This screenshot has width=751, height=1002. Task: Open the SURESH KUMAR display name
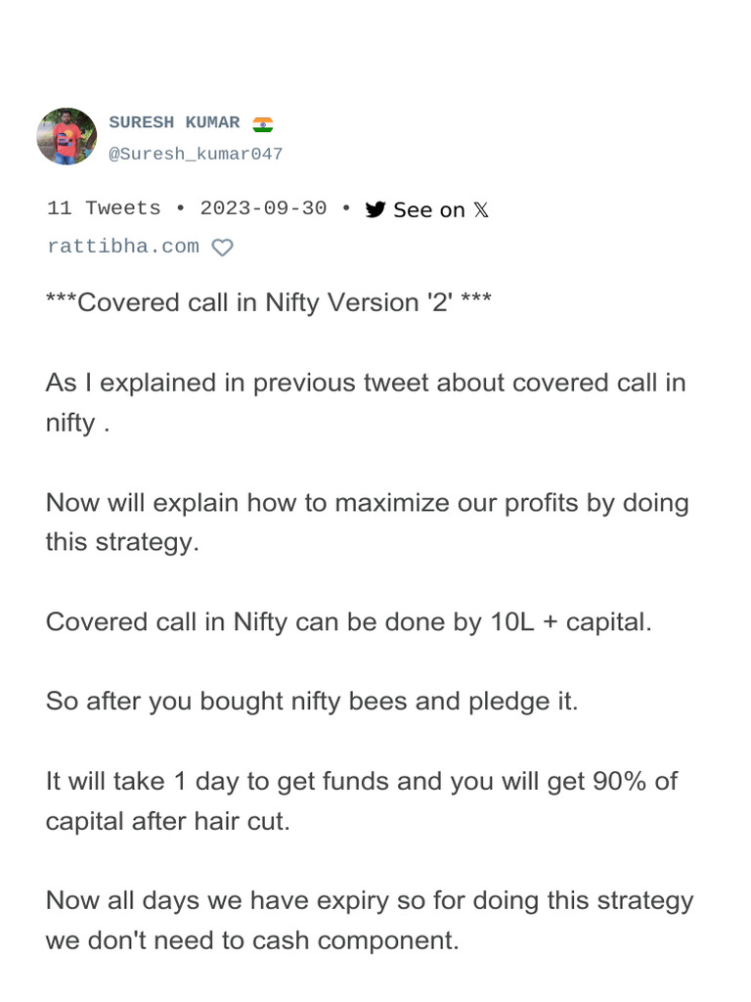click(x=174, y=122)
